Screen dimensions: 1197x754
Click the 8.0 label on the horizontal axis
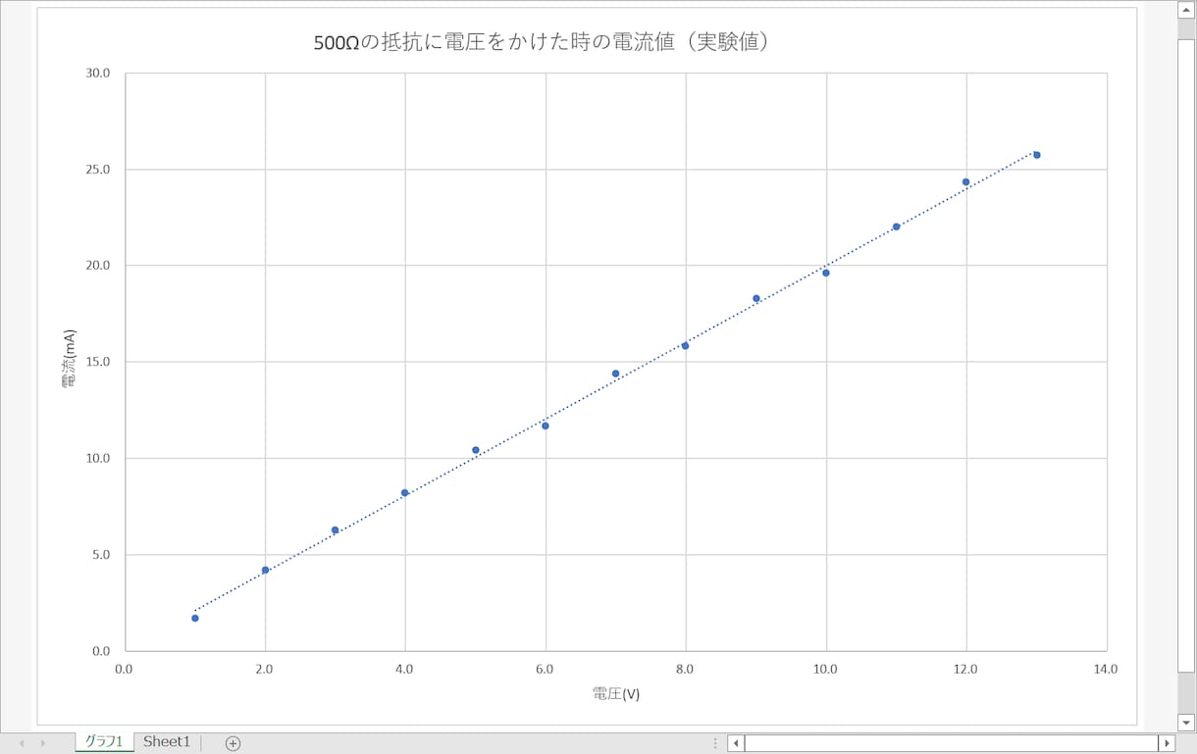(685, 670)
